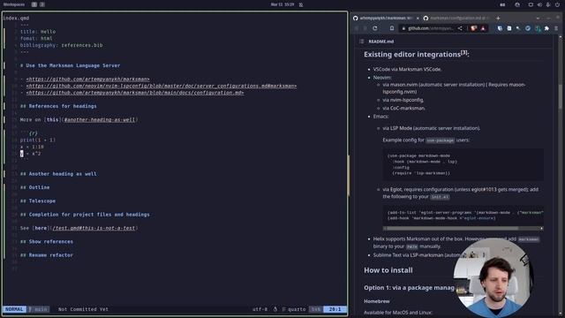Click the /test.qmd#this-is-not-a-test link in editor
565x318 pixels.
coord(94,228)
